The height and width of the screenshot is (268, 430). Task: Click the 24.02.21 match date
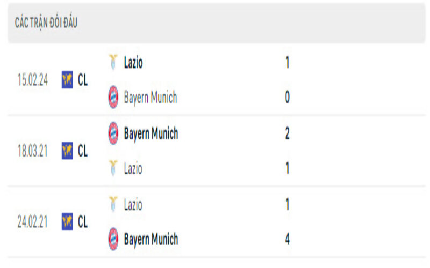(x=33, y=222)
